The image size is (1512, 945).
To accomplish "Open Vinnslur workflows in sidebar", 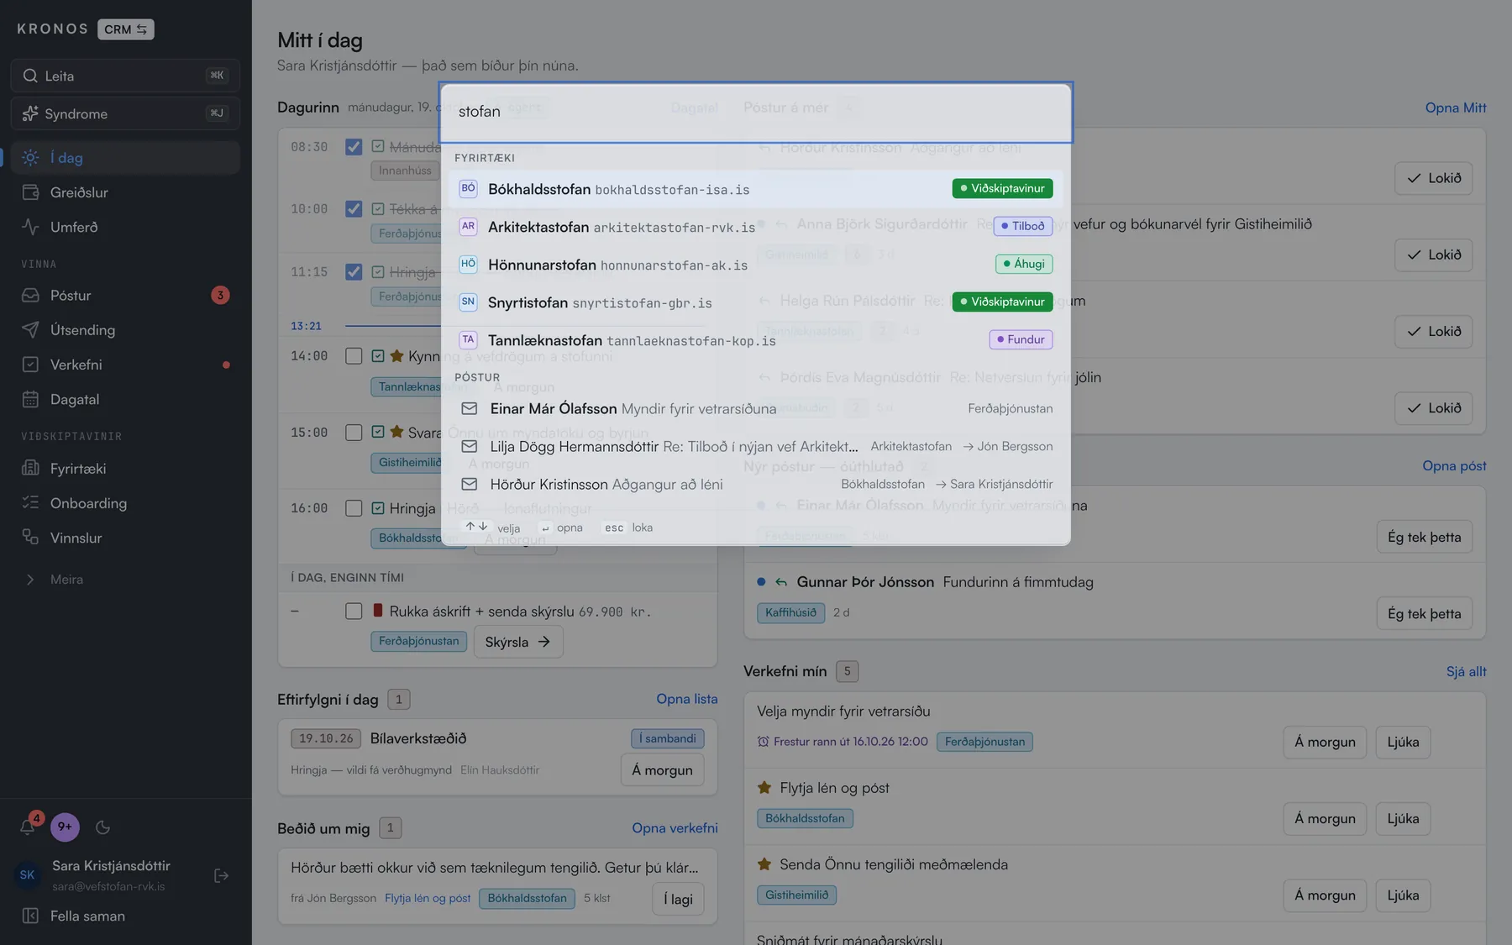I will (x=126, y=538).
